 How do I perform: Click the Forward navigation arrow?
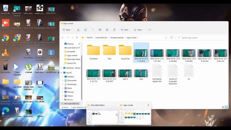pos(68,38)
